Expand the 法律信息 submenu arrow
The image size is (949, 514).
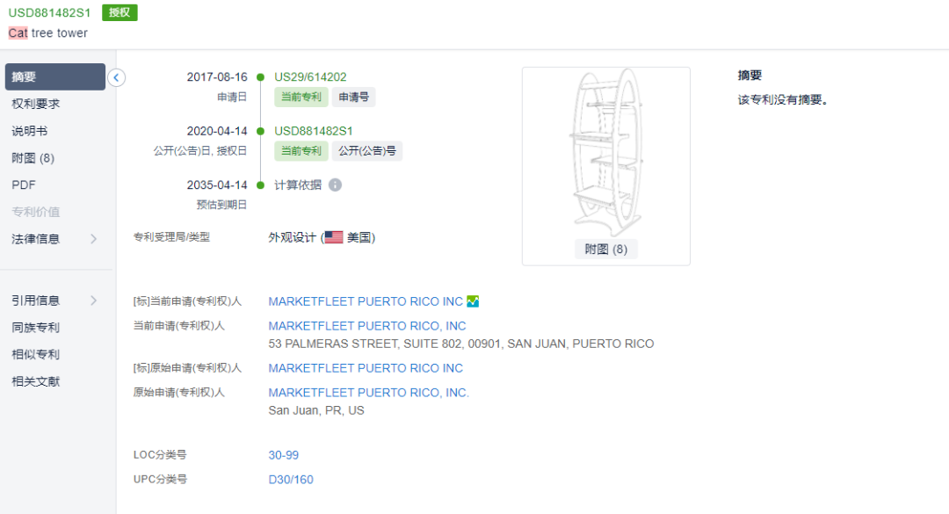click(94, 238)
